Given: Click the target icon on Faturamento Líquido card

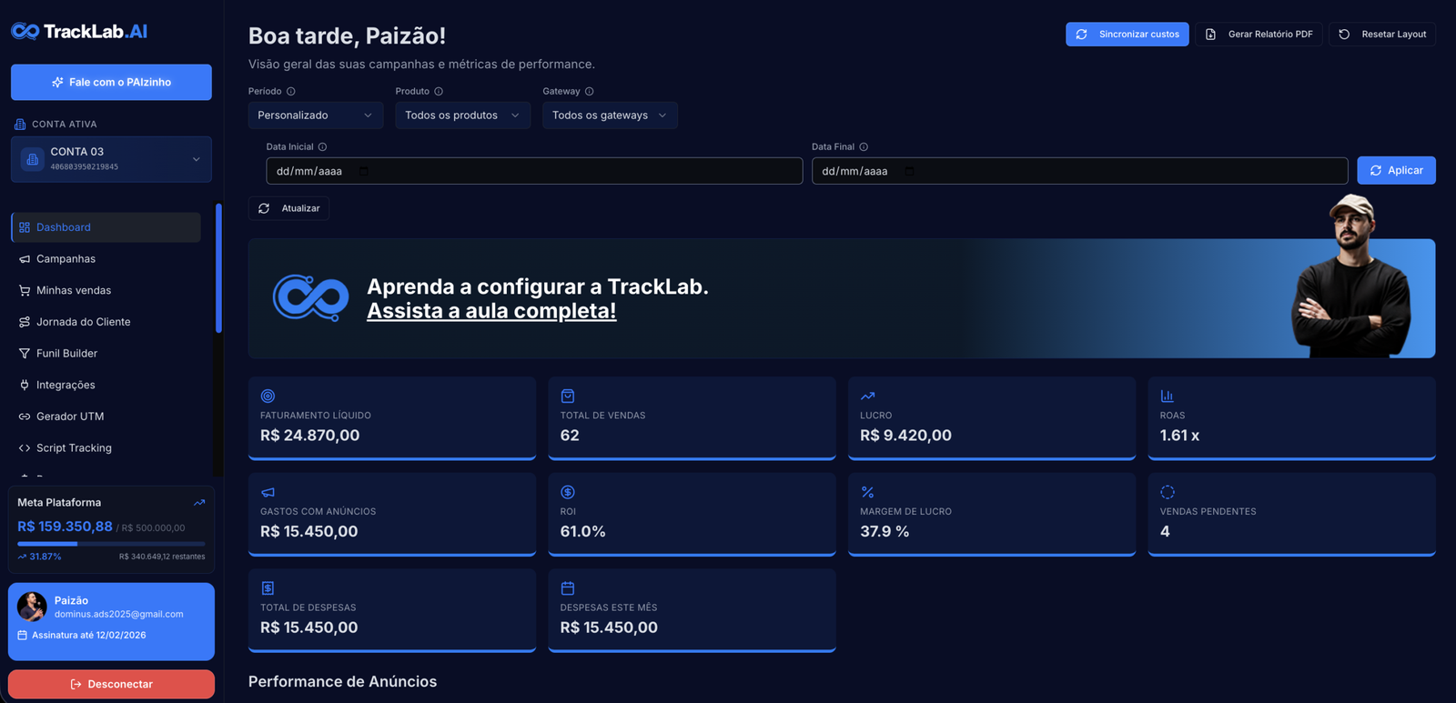Looking at the screenshot, I should [268, 397].
